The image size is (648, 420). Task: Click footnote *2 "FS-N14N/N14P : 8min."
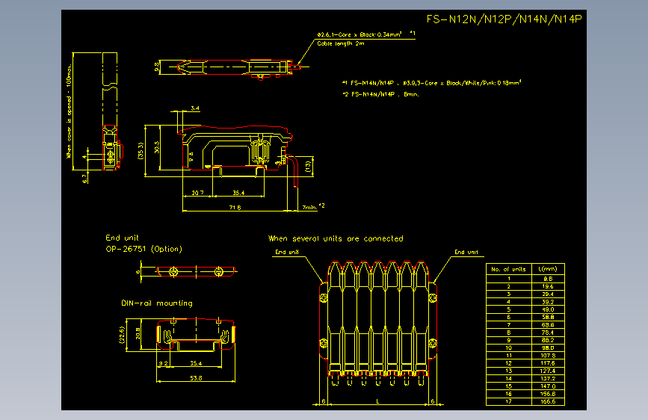pos(380,94)
